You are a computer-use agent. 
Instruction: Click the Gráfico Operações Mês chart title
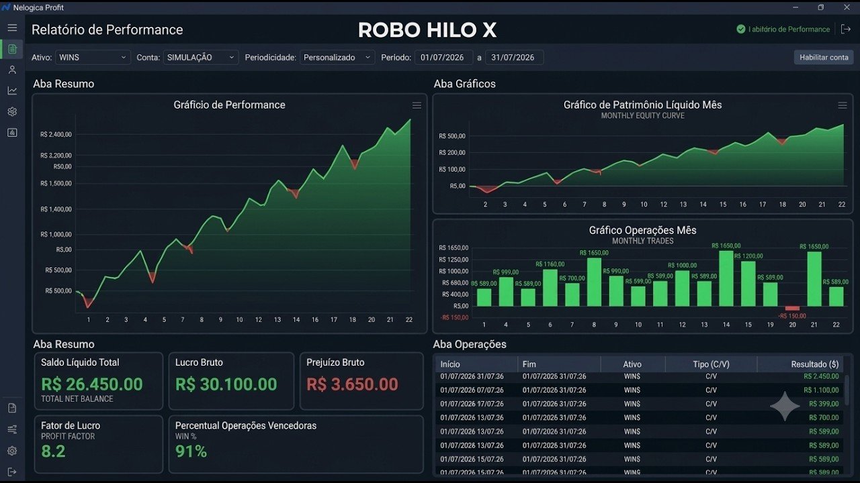[x=642, y=230]
